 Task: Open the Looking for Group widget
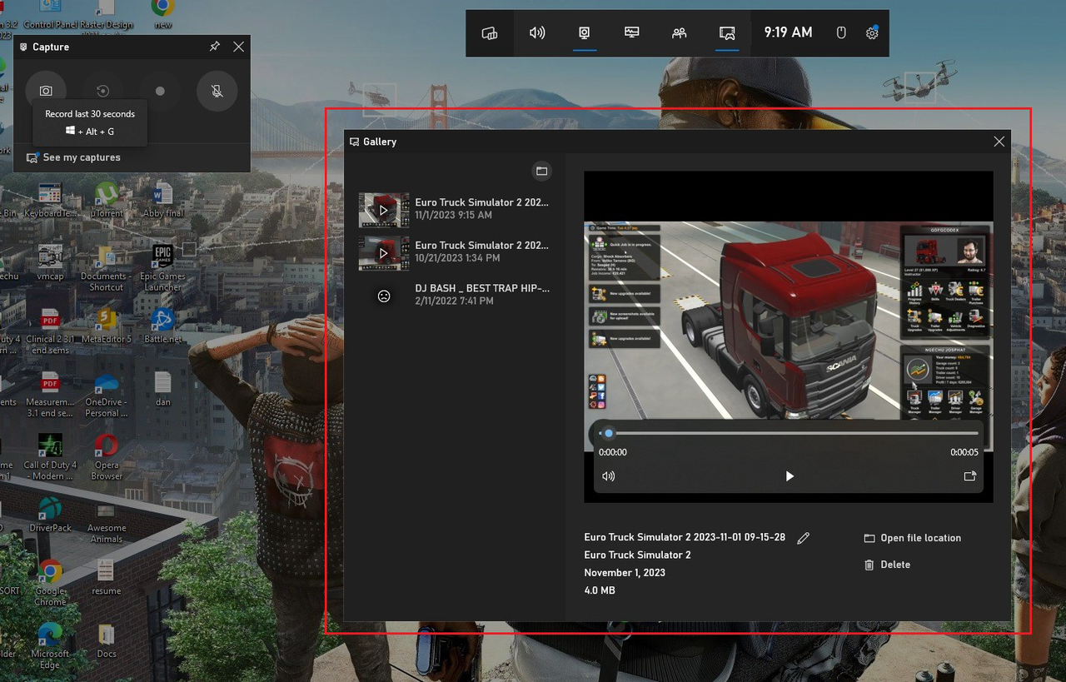click(678, 32)
